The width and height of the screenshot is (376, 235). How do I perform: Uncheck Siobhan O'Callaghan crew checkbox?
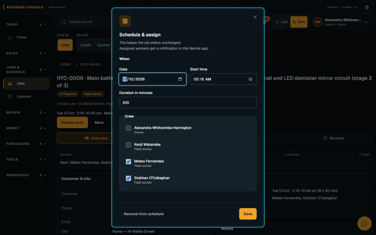(x=128, y=178)
